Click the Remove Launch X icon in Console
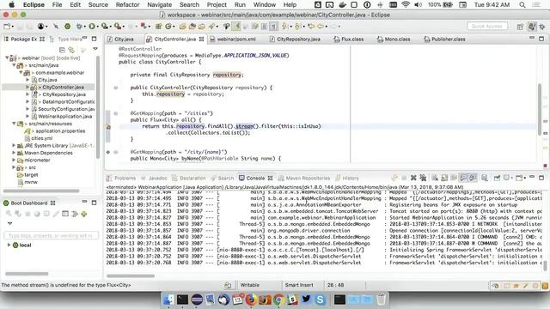 (413, 178)
